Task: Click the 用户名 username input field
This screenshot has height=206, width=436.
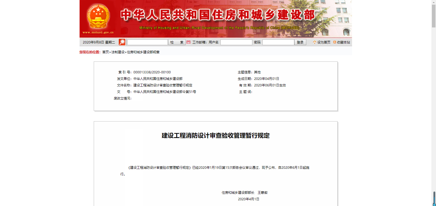Action: (236, 42)
